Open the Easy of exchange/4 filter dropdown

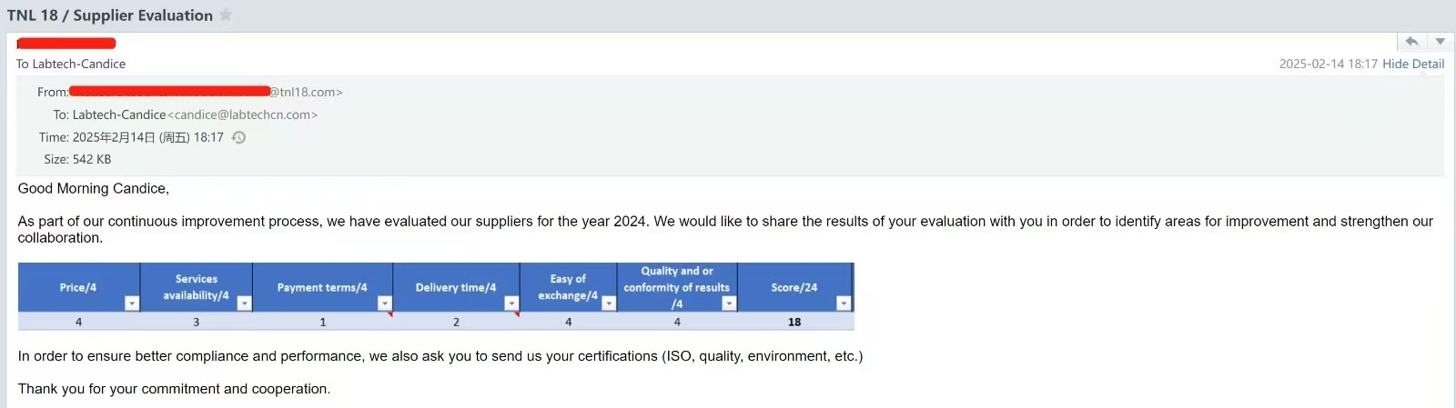coord(609,304)
